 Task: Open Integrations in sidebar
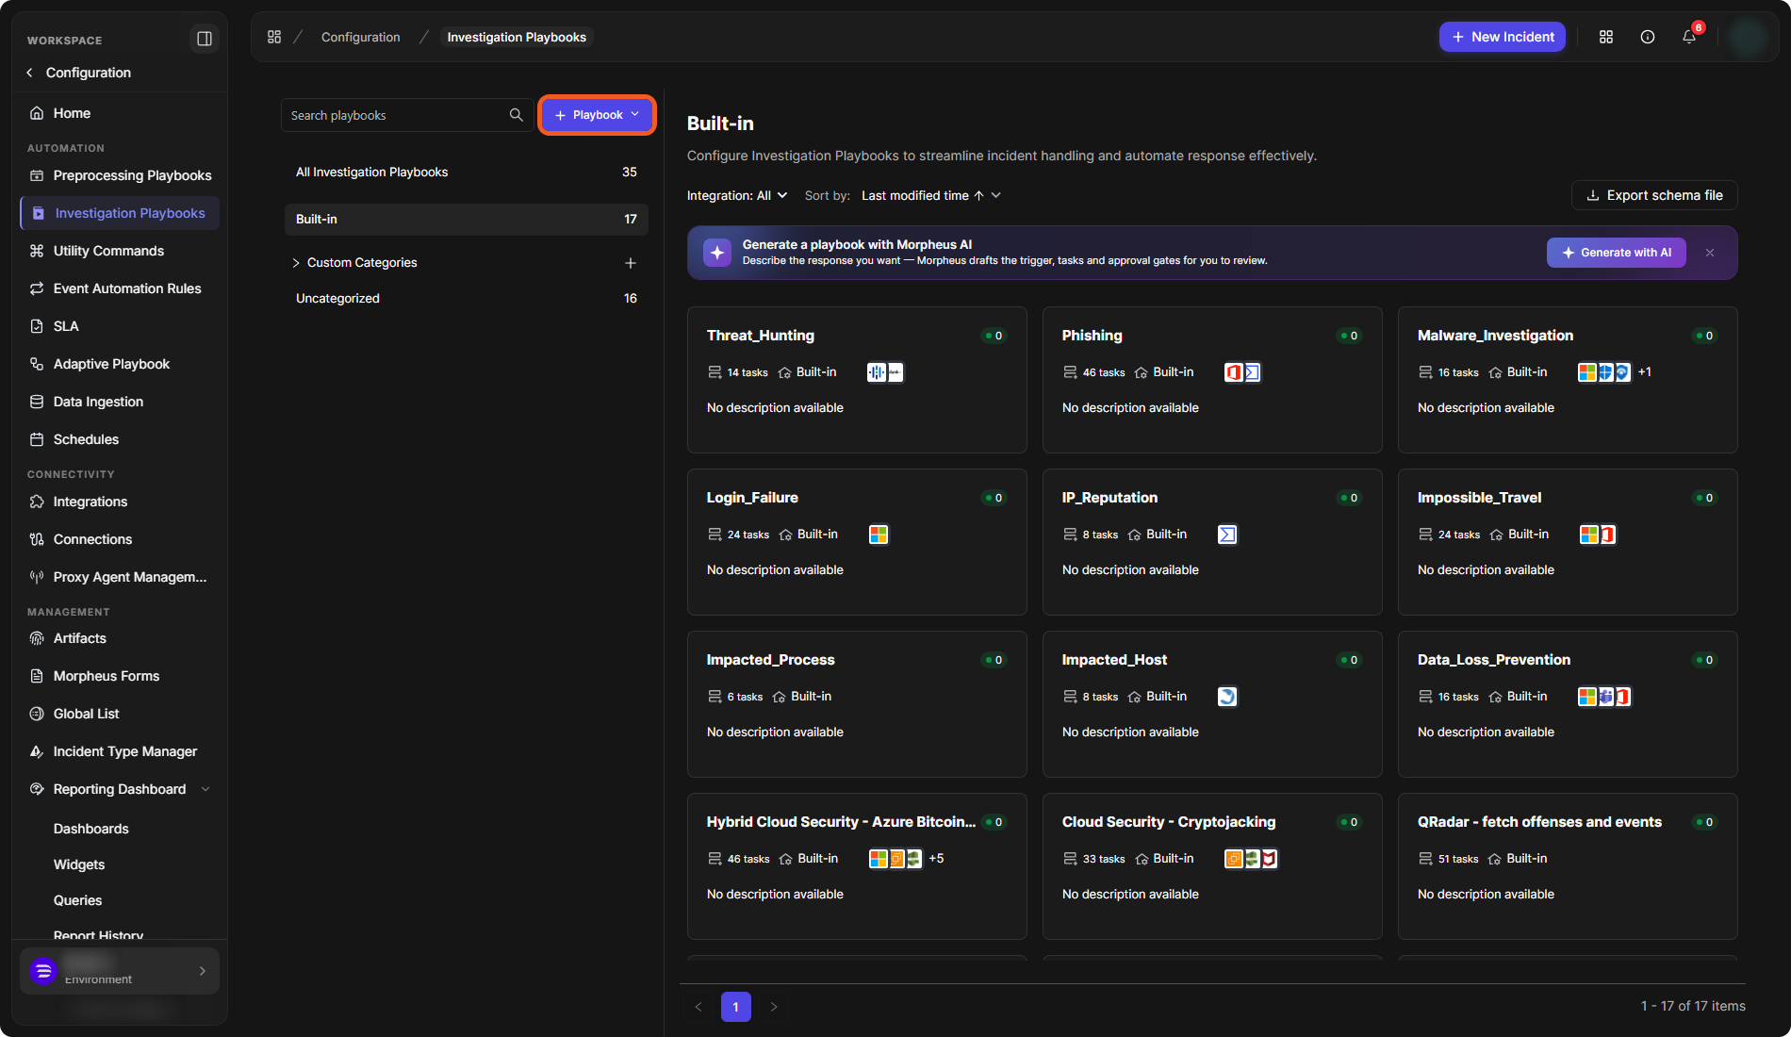[120, 502]
